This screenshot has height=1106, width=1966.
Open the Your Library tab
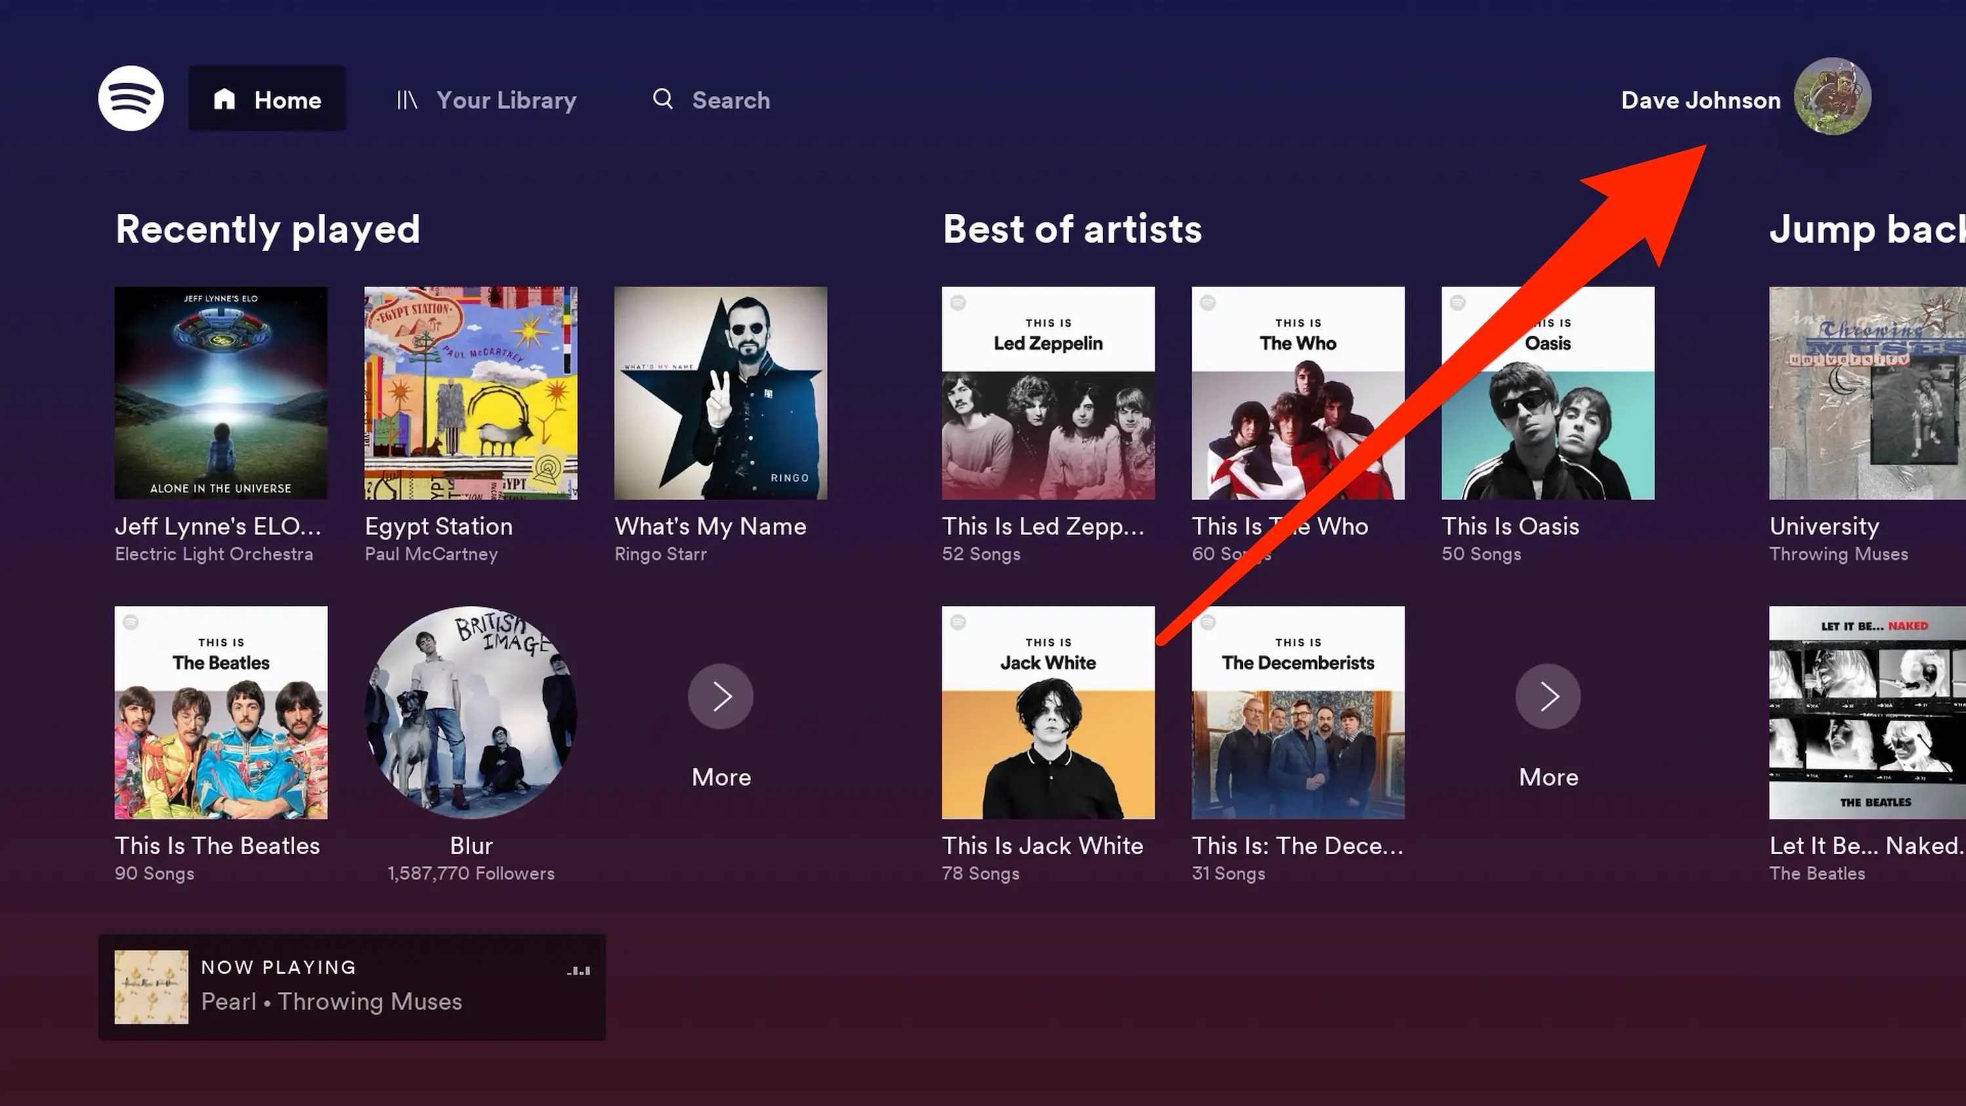[x=505, y=100]
